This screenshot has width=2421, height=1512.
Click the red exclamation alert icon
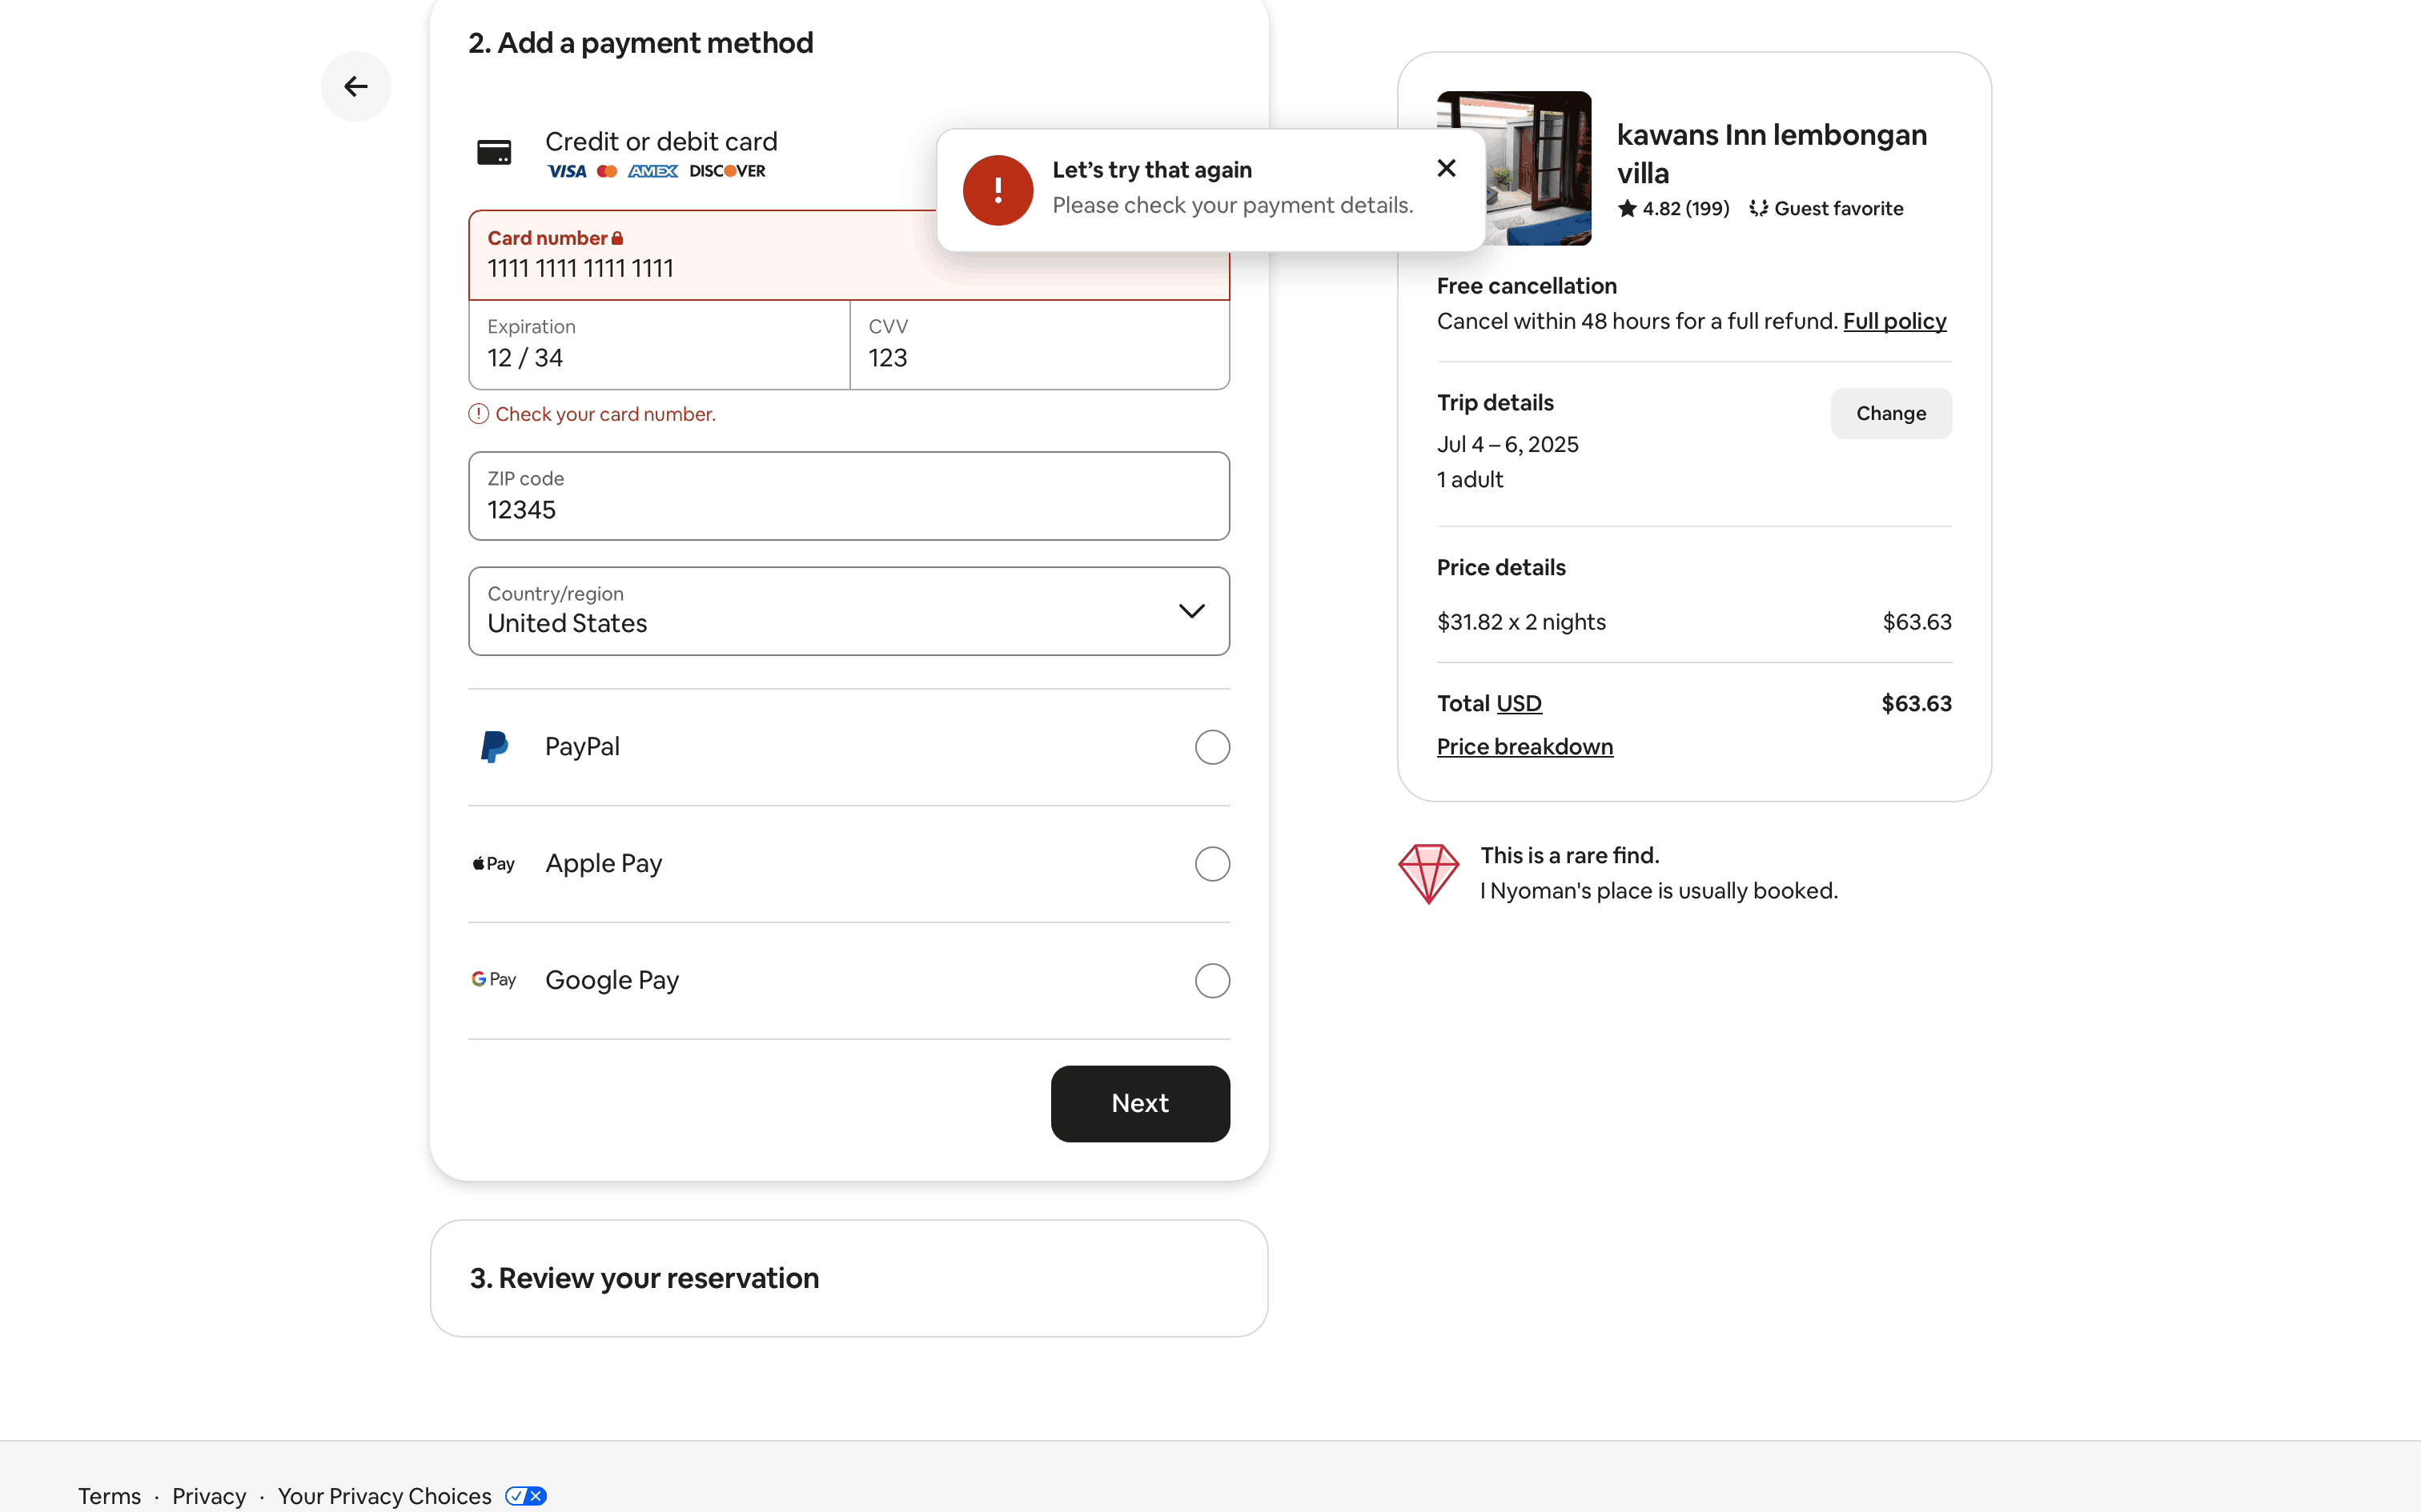(998, 190)
